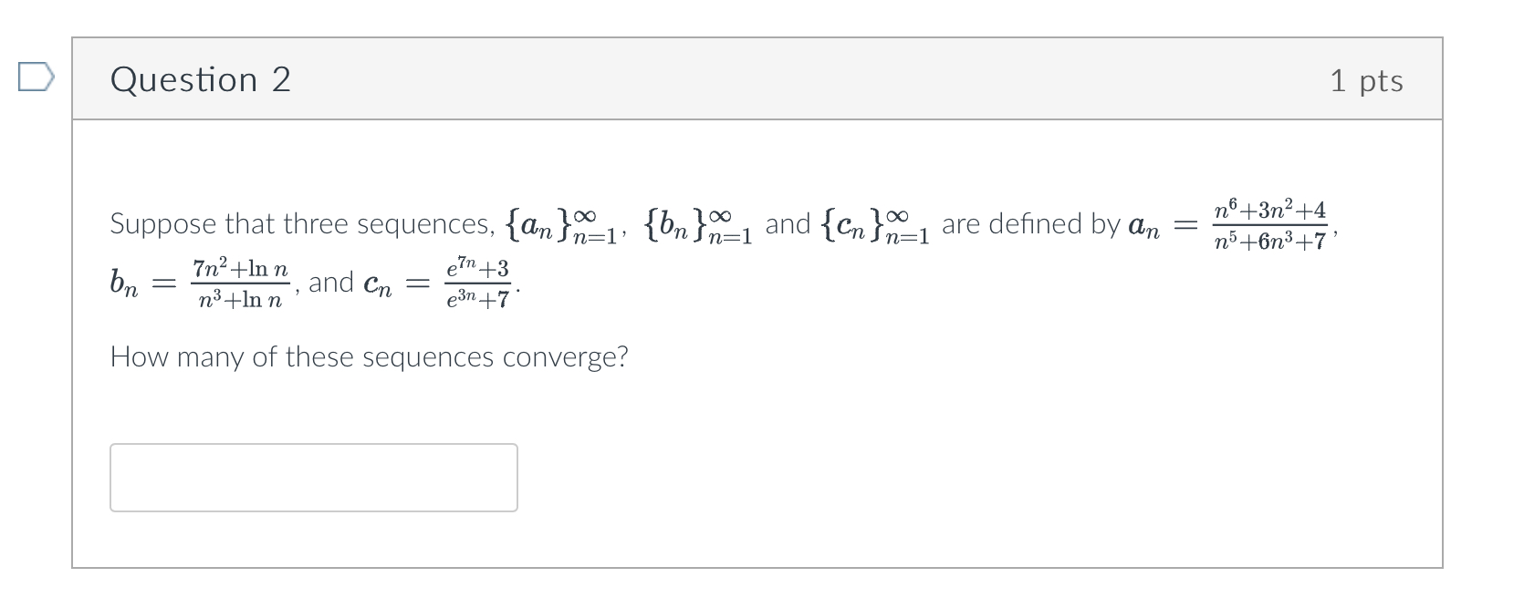Viewport: 1524px width, 598px height.
Task: Click the '1 pts' label
Action: (1368, 80)
